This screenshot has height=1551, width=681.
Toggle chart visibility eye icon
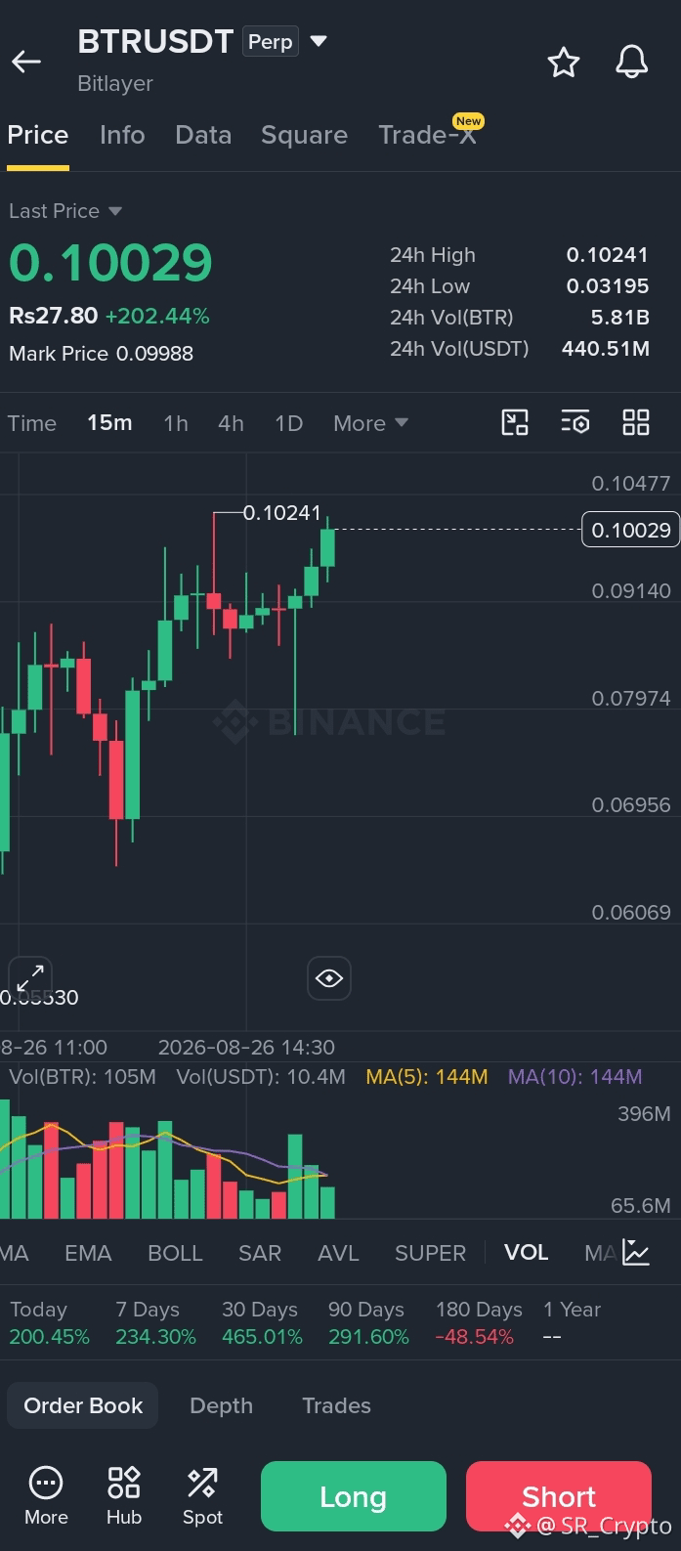coord(329,978)
